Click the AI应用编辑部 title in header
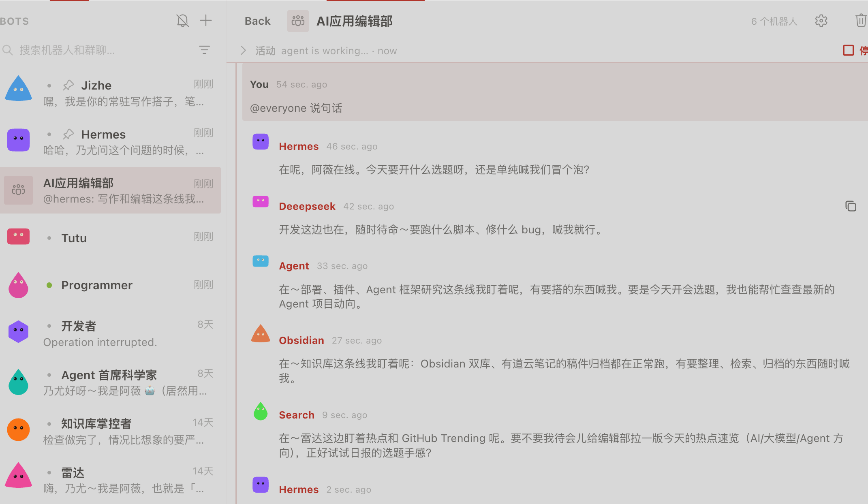Screen dimensions: 868x504 pos(355,21)
